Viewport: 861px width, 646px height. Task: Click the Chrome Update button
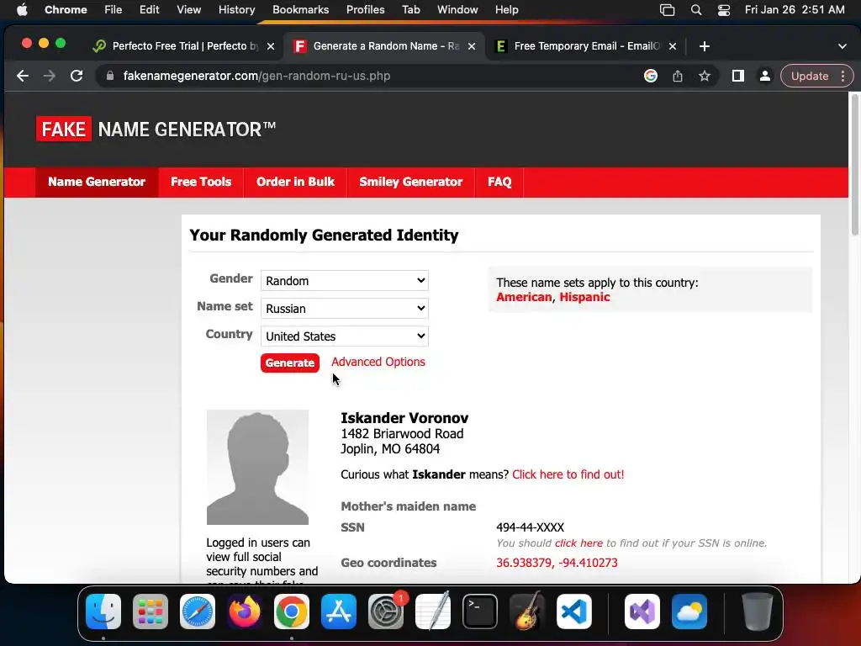[810, 76]
